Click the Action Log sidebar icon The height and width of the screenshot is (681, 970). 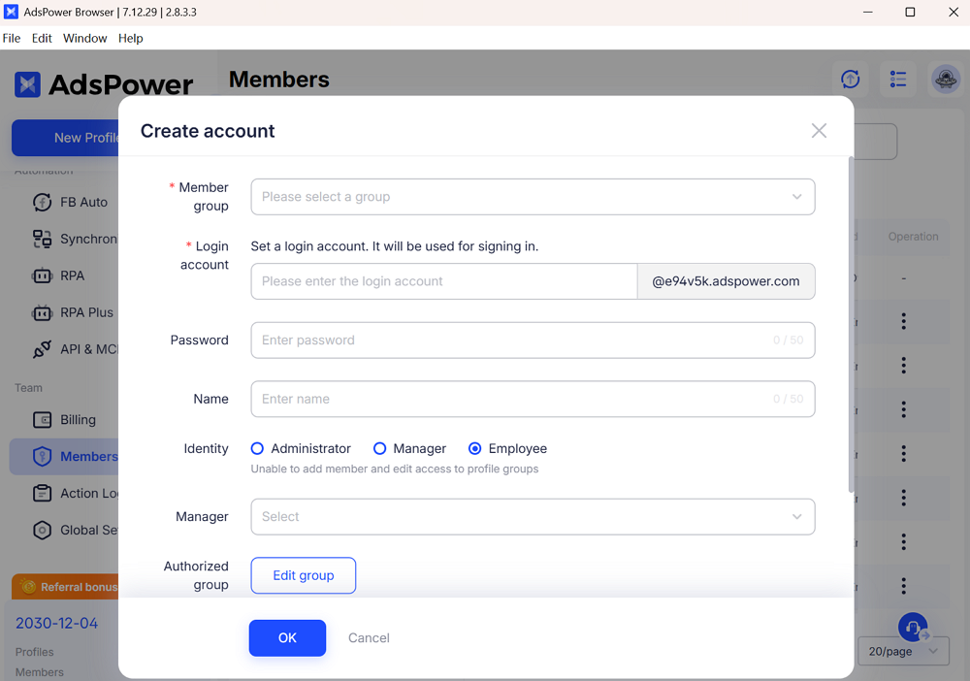tap(43, 493)
